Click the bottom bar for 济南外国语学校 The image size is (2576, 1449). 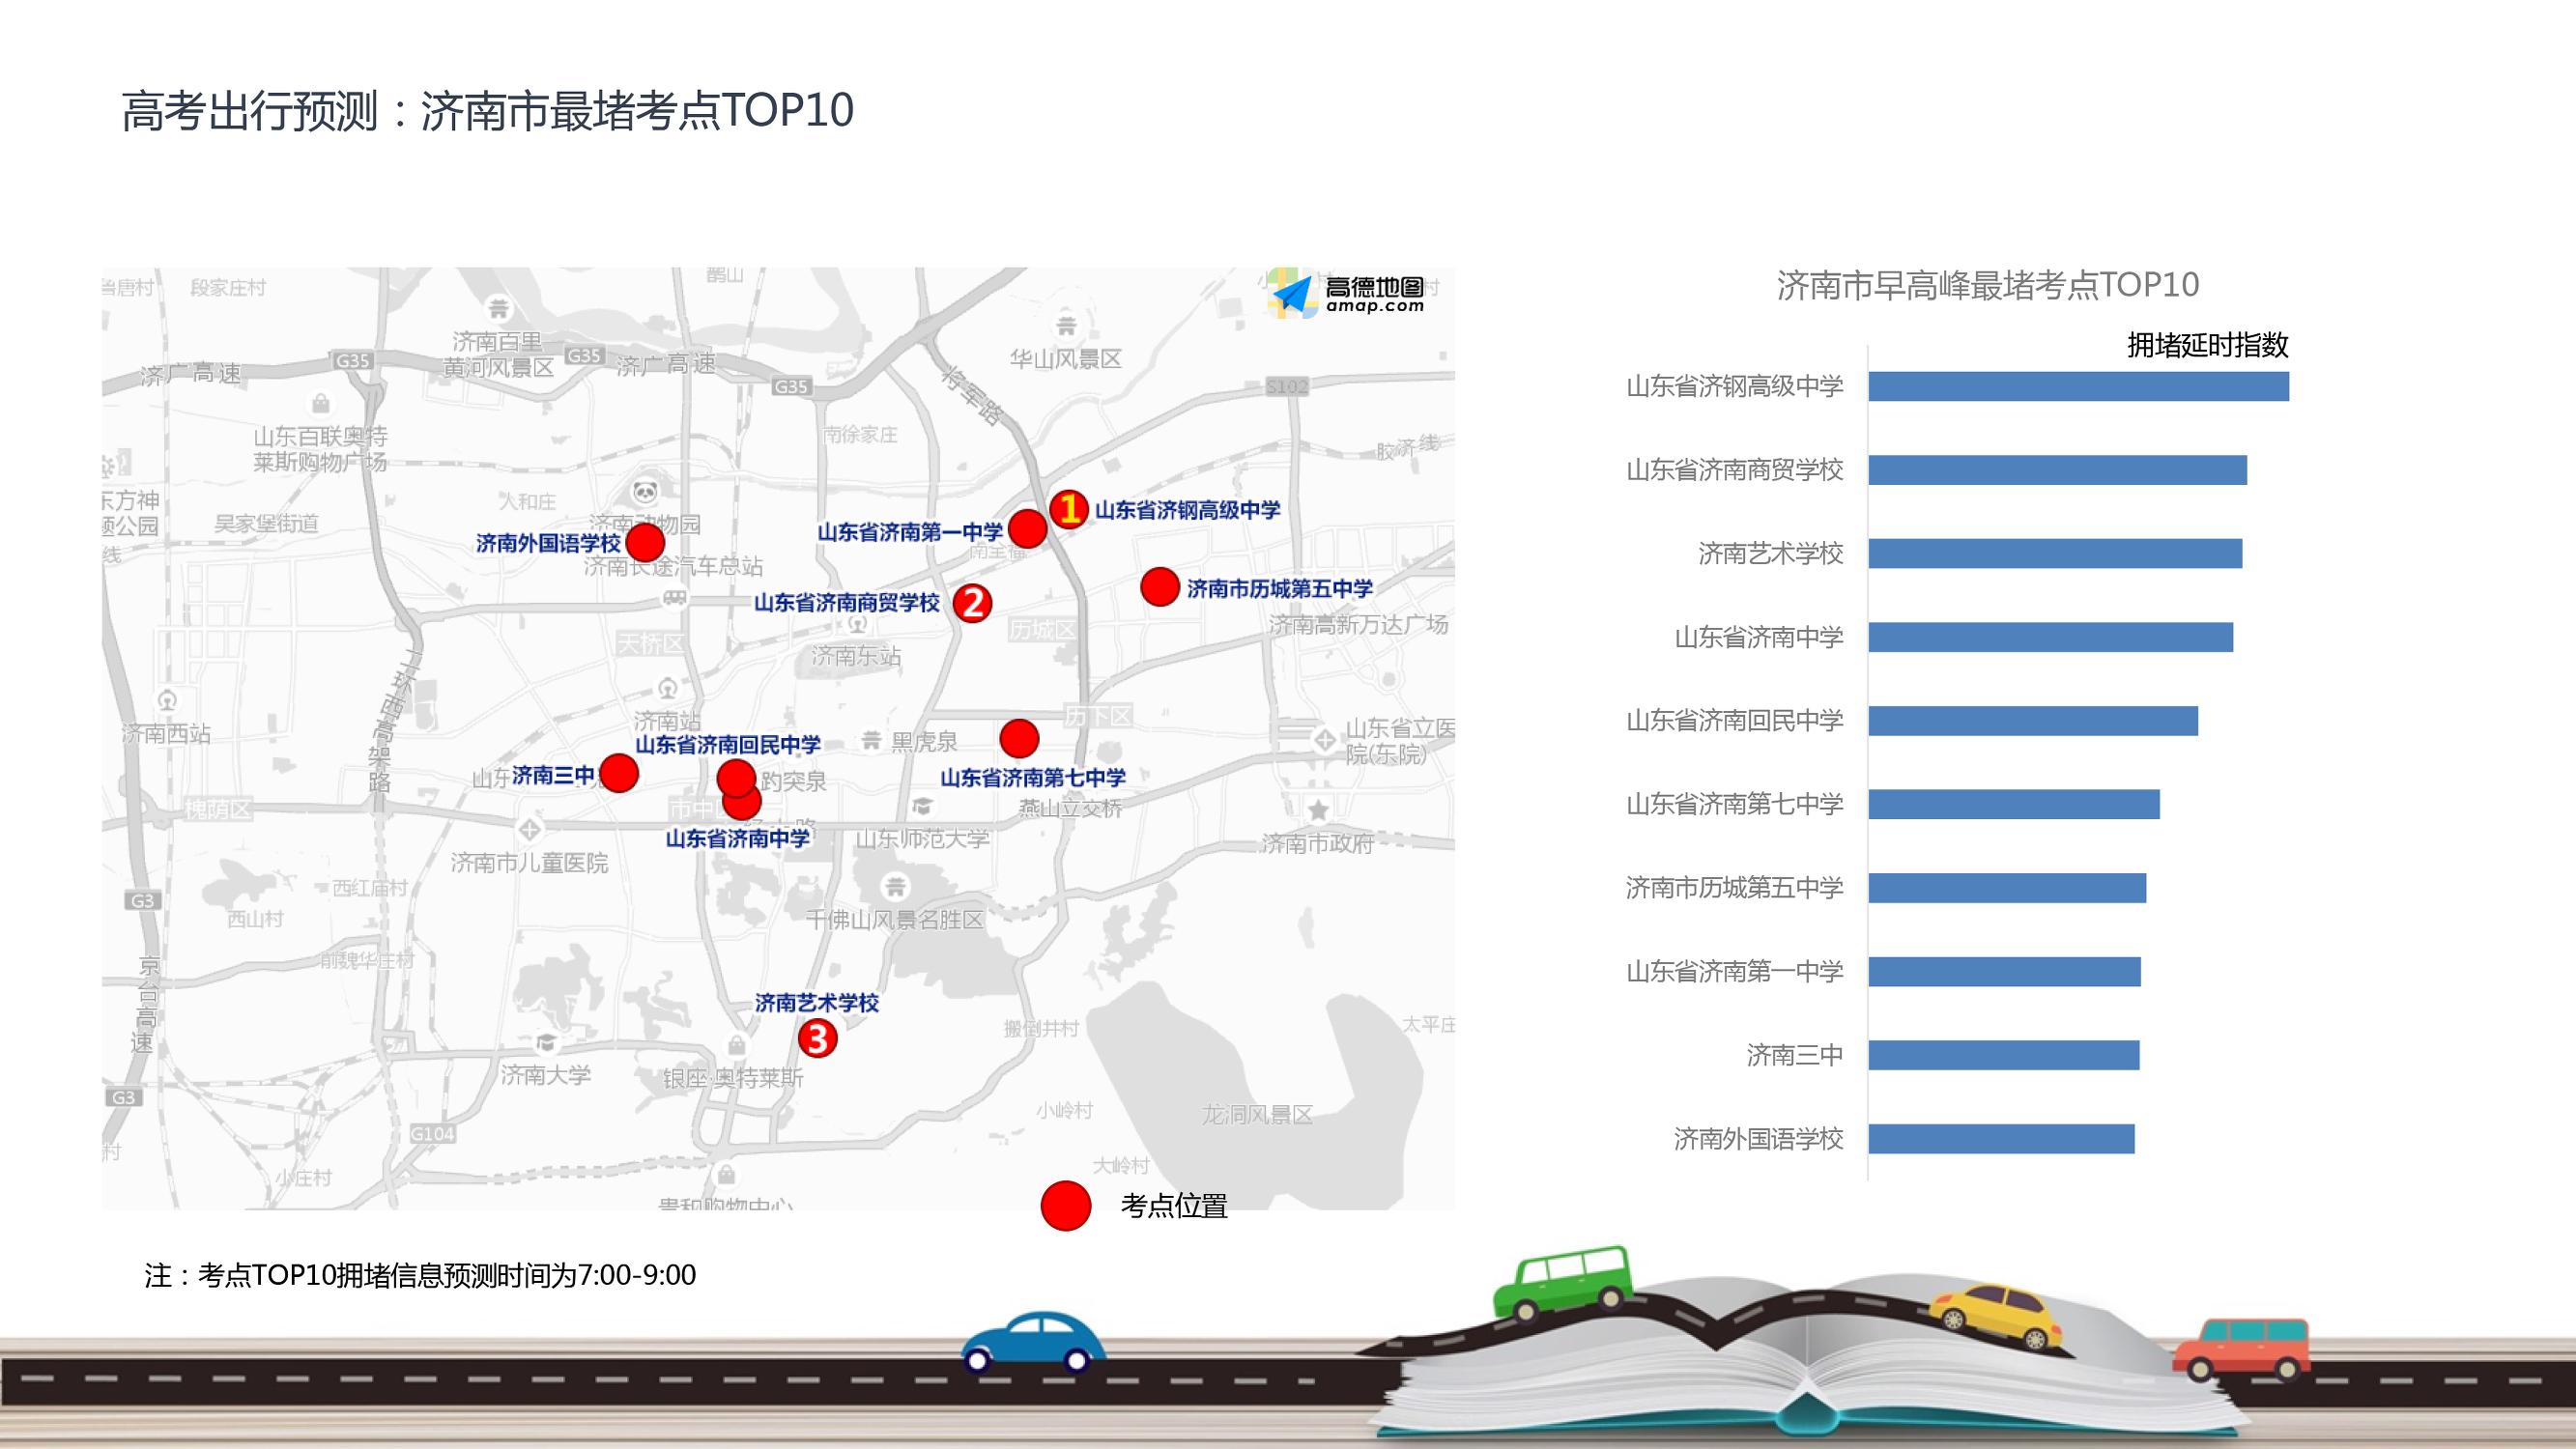coord(2000,1138)
